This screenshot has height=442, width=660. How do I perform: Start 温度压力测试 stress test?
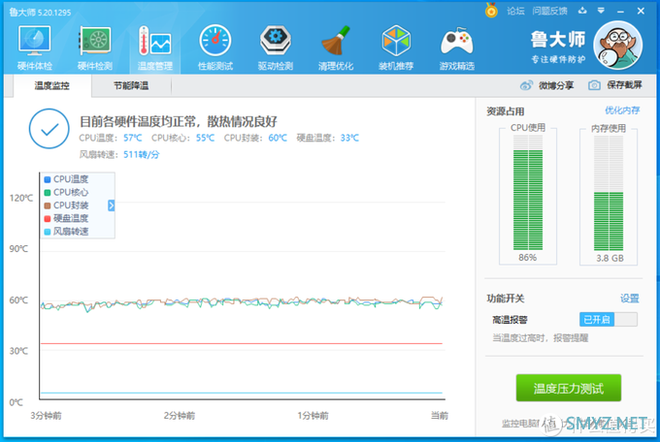[569, 388]
